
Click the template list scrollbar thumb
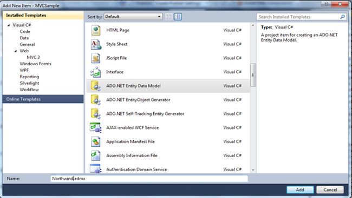coord(253,75)
